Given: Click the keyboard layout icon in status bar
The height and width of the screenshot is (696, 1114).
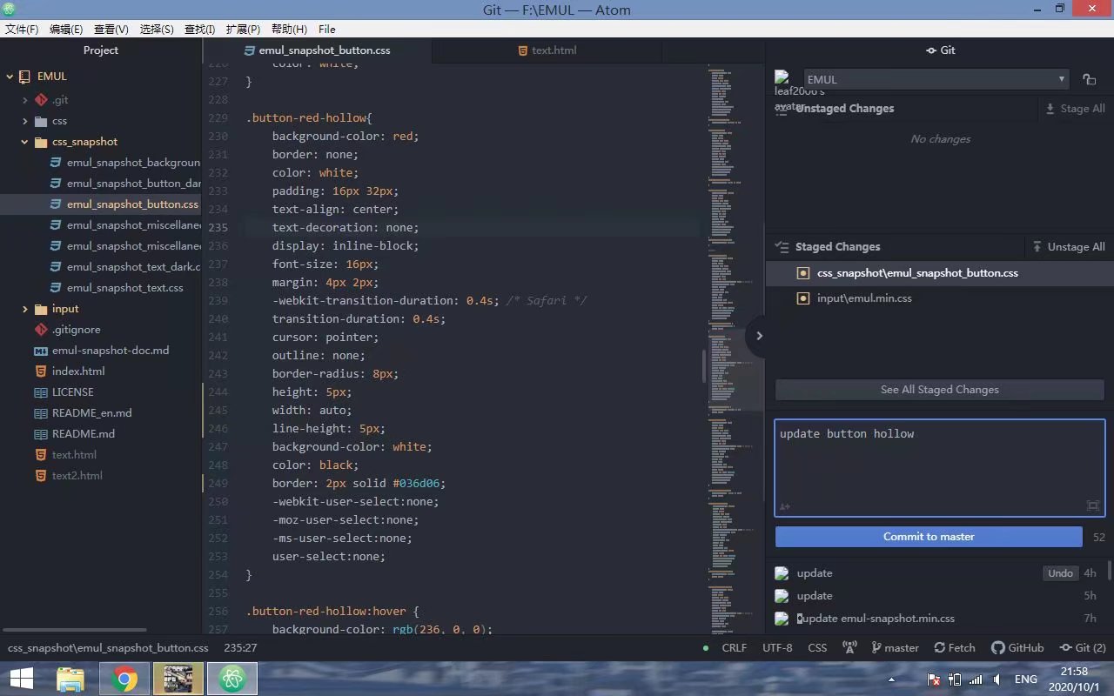Looking at the screenshot, I should tap(849, 647).
